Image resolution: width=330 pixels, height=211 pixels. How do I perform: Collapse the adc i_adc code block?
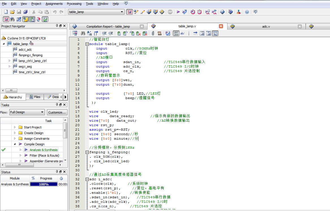pyautogui.click(x=87, y=179)
